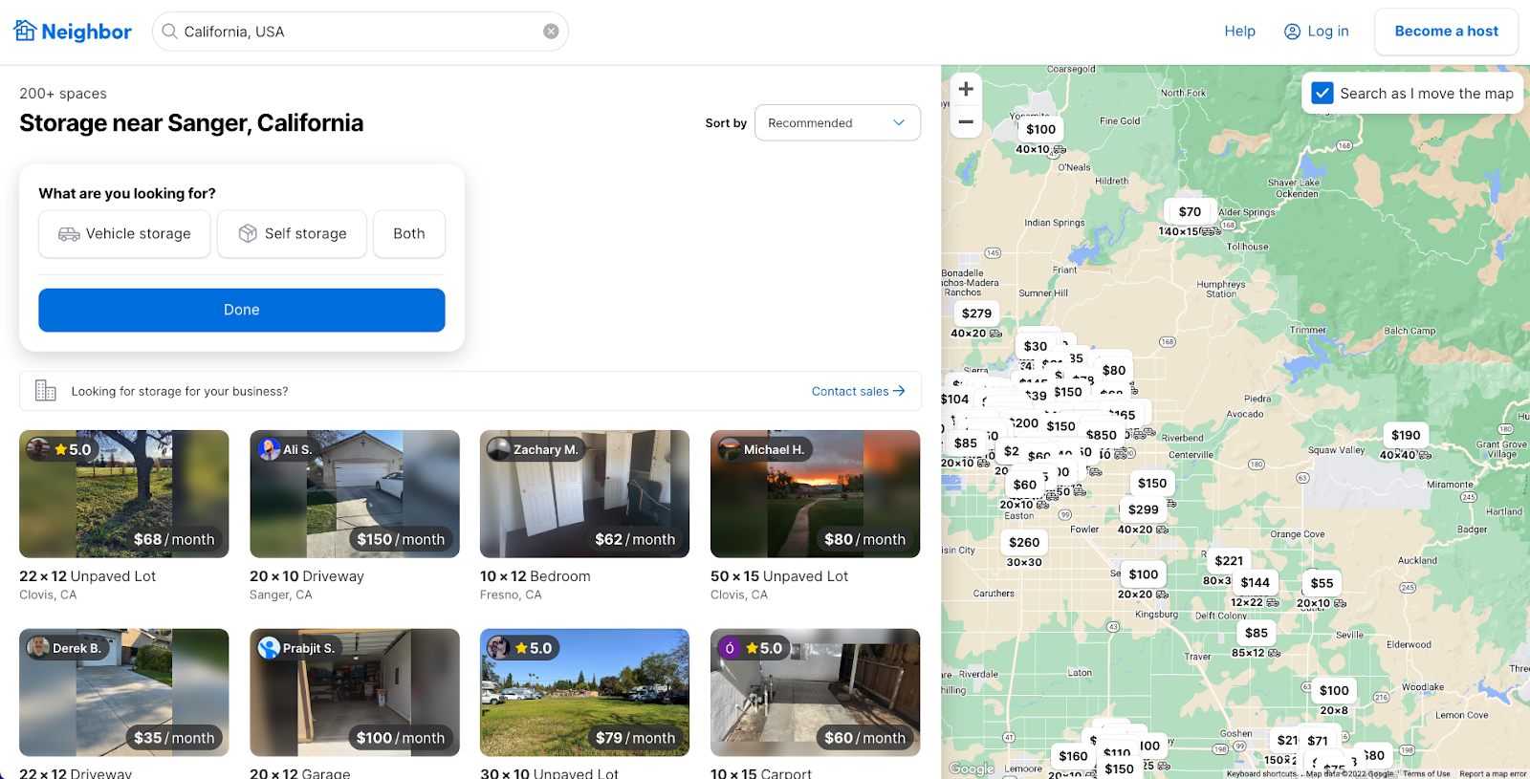Open the $850 map marker
This screenshot has height=779, width=1530.
point(1101,435)
